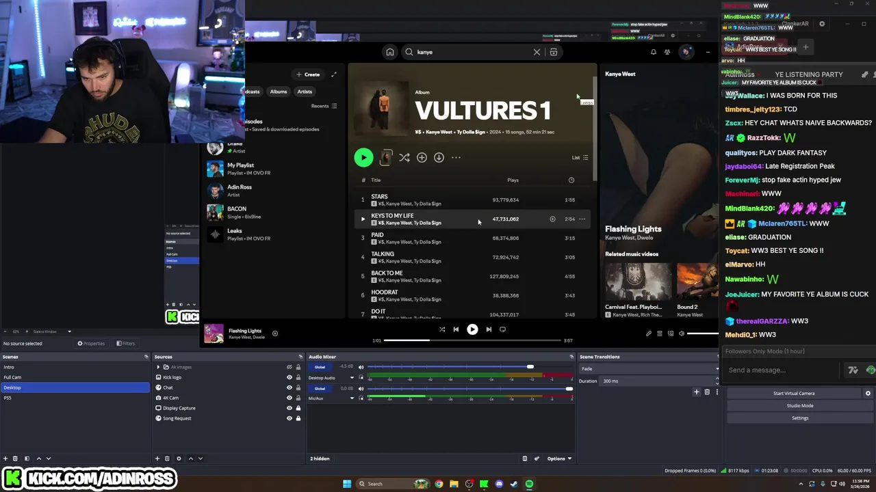876x492 pixels.
Task: Open Bound 2 related music video
Action: pos(697,282)
